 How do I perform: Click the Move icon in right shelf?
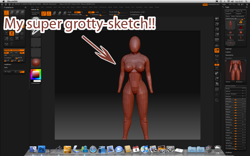217,74
